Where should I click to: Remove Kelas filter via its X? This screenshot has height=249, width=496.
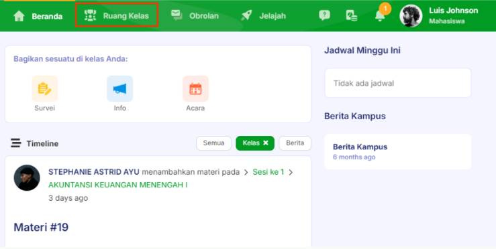pos(266,143)
